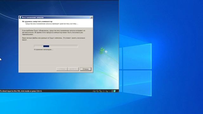Click the dimmed printer icon in VM bar
The image size is (203, 114).
click(x=104, y=91)
